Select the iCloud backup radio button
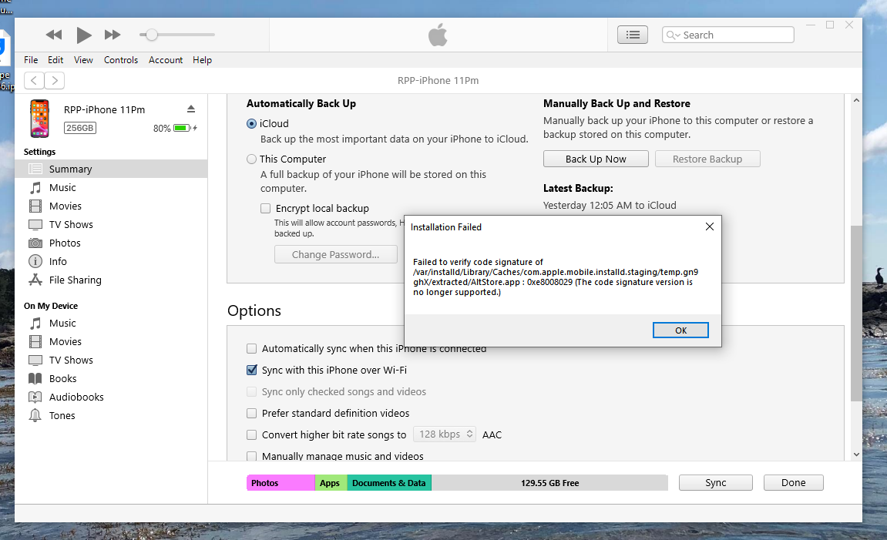887x540 pixels. click(251, 123)
